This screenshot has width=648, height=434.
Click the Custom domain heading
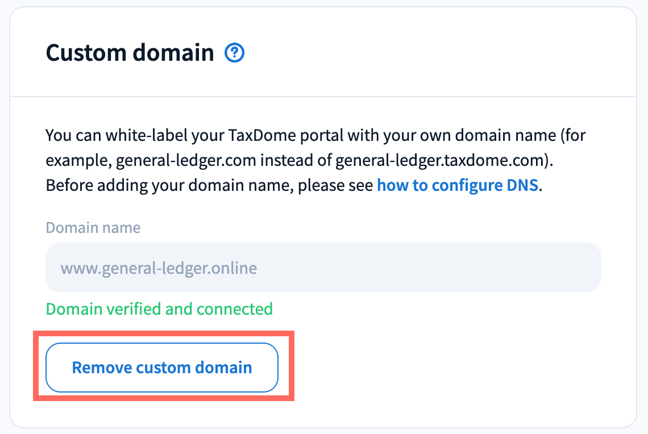click(x=130, y=53)
